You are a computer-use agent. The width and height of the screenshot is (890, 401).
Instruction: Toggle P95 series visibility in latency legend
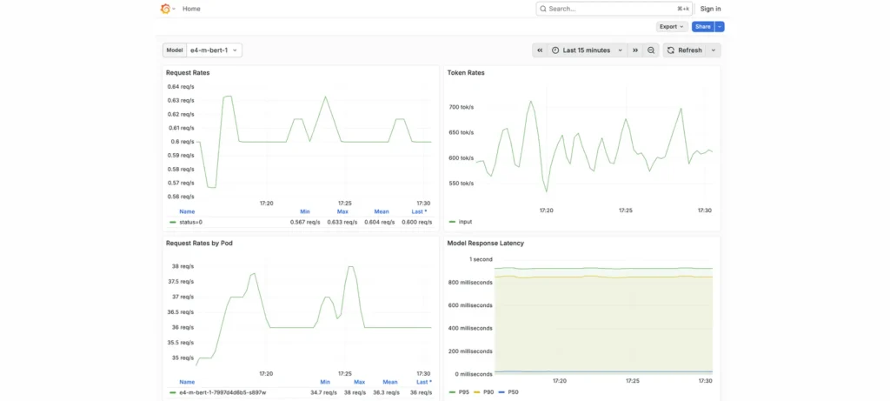pos(463,392)
